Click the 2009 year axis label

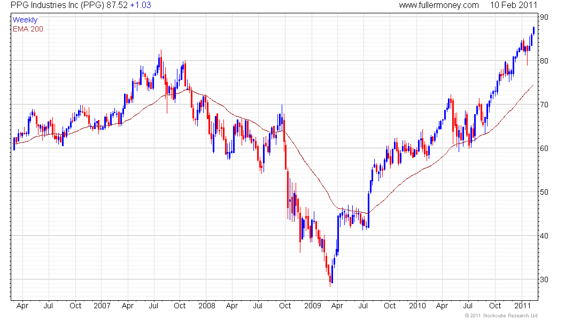click(x=312, y=306)
